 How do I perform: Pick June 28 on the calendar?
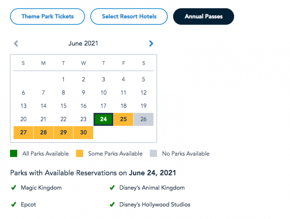(43, 132)
